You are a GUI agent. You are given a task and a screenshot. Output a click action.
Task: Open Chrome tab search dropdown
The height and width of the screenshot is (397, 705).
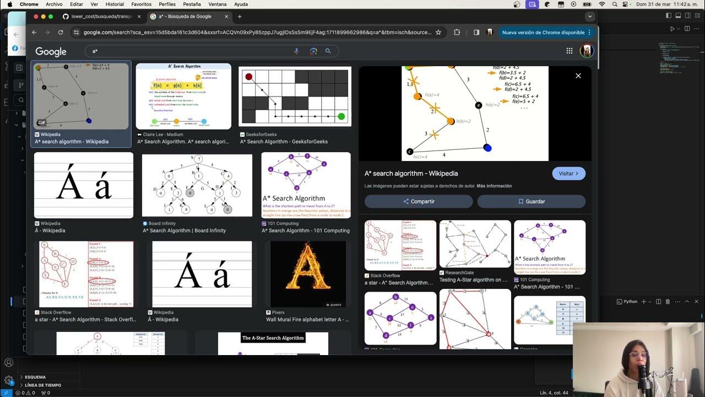coord(589,17)
